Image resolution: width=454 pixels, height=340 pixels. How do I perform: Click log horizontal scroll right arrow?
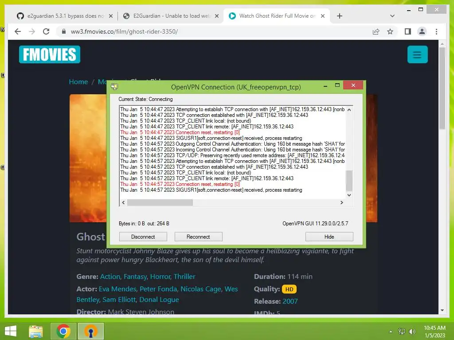[x=342, y=202]
